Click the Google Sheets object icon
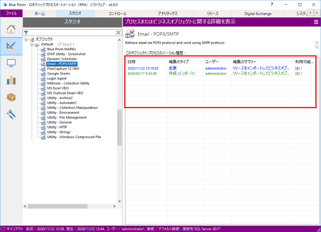The width and height of the screenshot is (321, 232). pyautogui.click(x=43, y=73)
